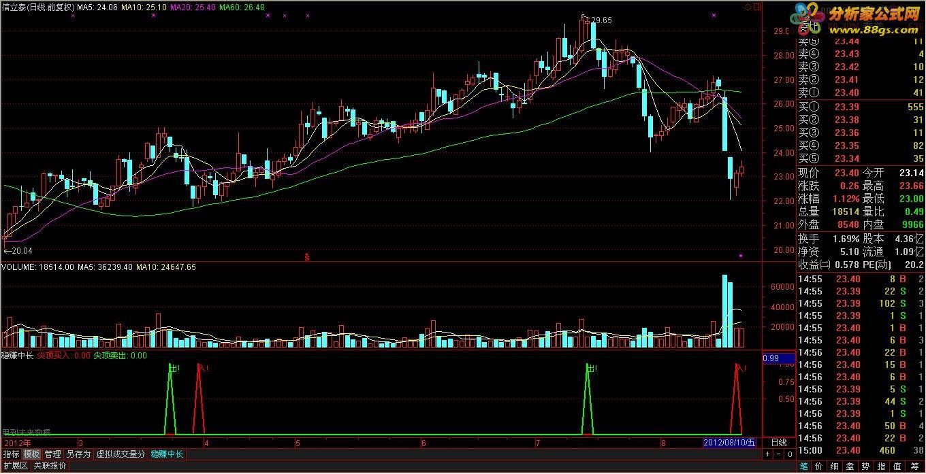This screenshot has width=926, height=474.
Task: Click the 日线 daily period button
Action: (778, 442)
